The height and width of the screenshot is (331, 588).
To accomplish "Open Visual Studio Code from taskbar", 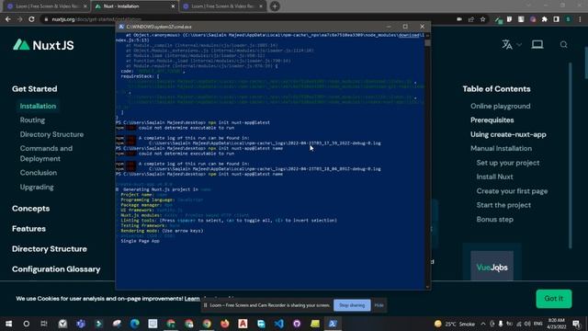I will point(279,324).
